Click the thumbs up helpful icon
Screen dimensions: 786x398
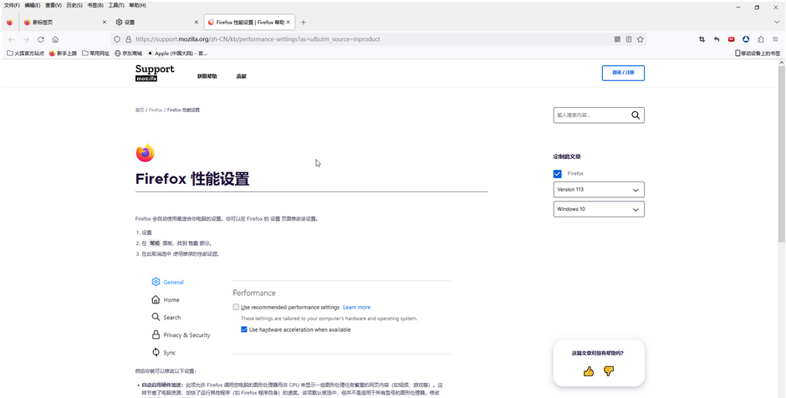tap(589, 371)
